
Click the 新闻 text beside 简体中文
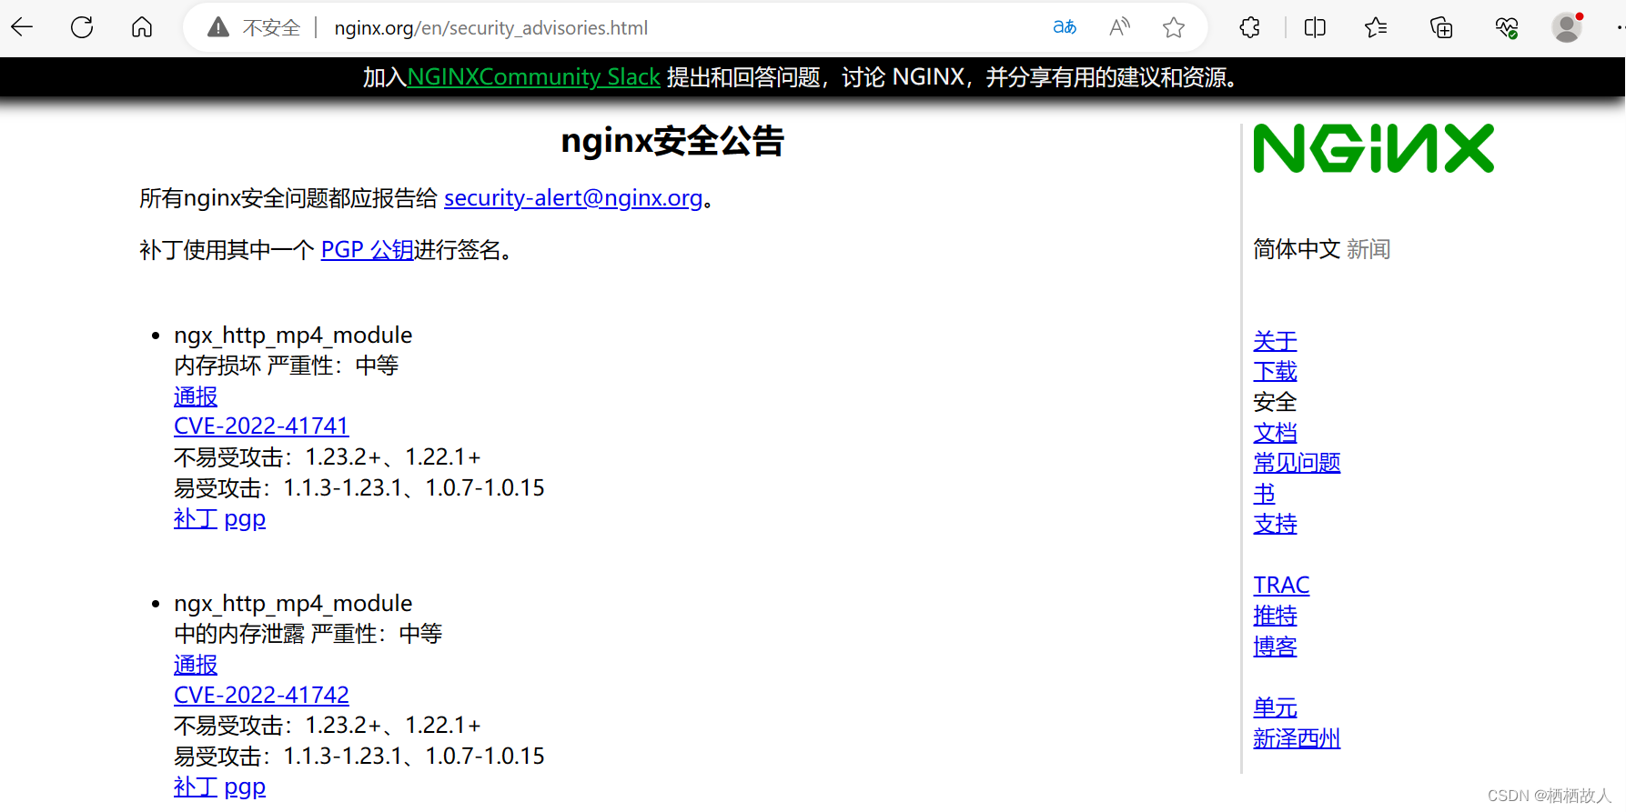1368,249
